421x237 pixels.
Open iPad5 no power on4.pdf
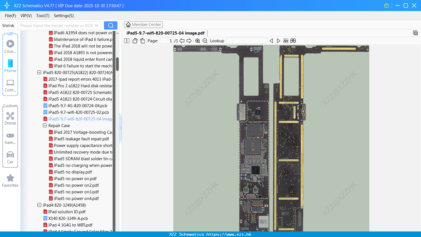click(x=76, y=198)
